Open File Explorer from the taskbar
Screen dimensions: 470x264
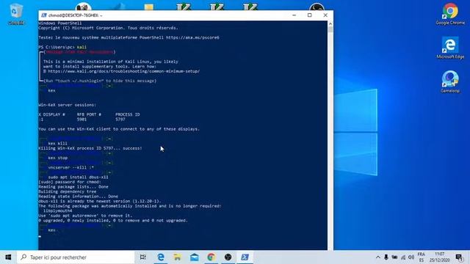(178, 257)
